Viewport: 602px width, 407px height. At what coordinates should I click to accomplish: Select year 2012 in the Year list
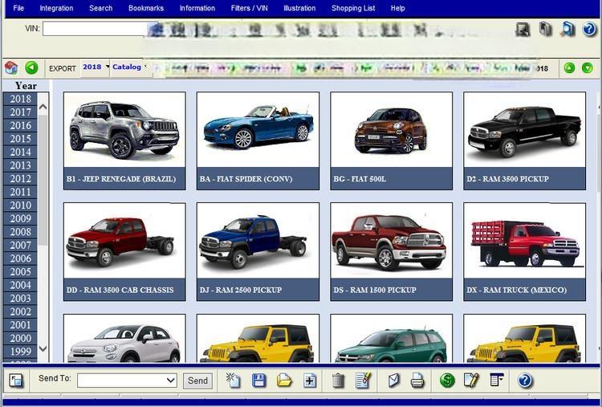pyautogui.click(x=21, y=179)
